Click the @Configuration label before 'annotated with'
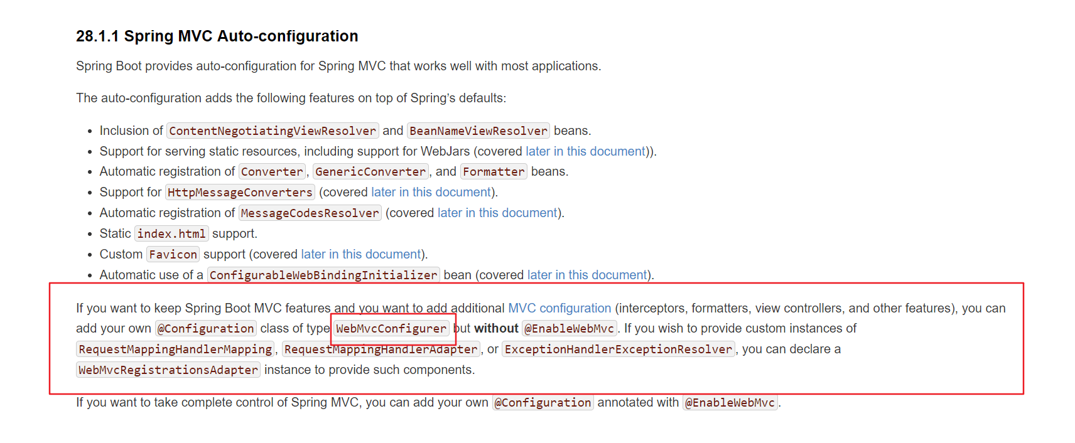This screenshot has height=443, width=1075. point(543,402)
